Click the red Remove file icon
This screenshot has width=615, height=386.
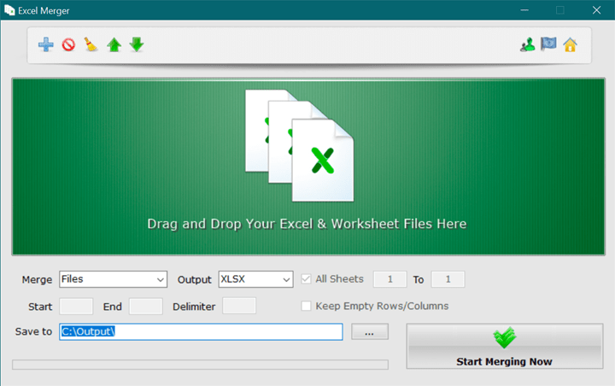[x=68, y=44]
